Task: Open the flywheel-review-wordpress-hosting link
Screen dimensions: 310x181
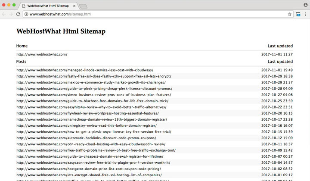Action: pyautogui.click(x=87, y=113)
